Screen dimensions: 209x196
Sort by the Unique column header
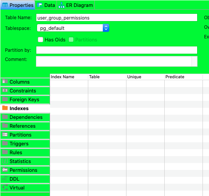pos(146,77)
